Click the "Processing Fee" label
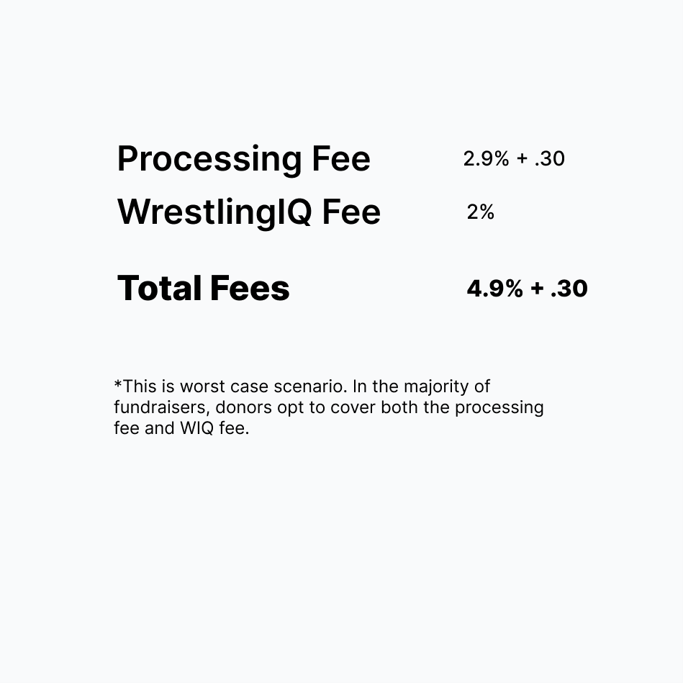This screenshot has height=683, width=683. (x=243, y=160)
